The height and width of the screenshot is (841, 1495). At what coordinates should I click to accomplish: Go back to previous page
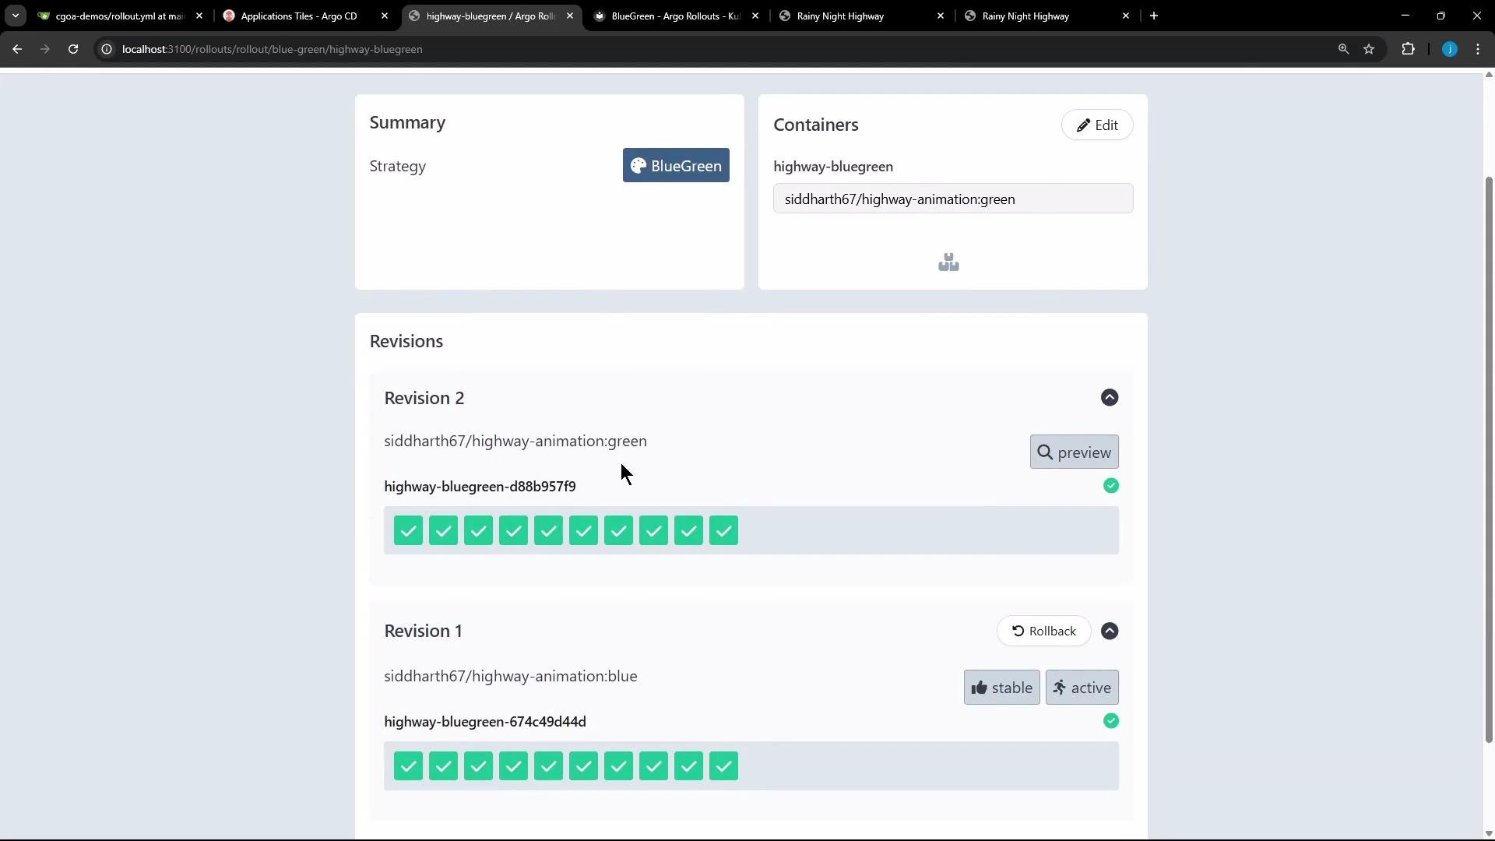click(x=17, y=49)
